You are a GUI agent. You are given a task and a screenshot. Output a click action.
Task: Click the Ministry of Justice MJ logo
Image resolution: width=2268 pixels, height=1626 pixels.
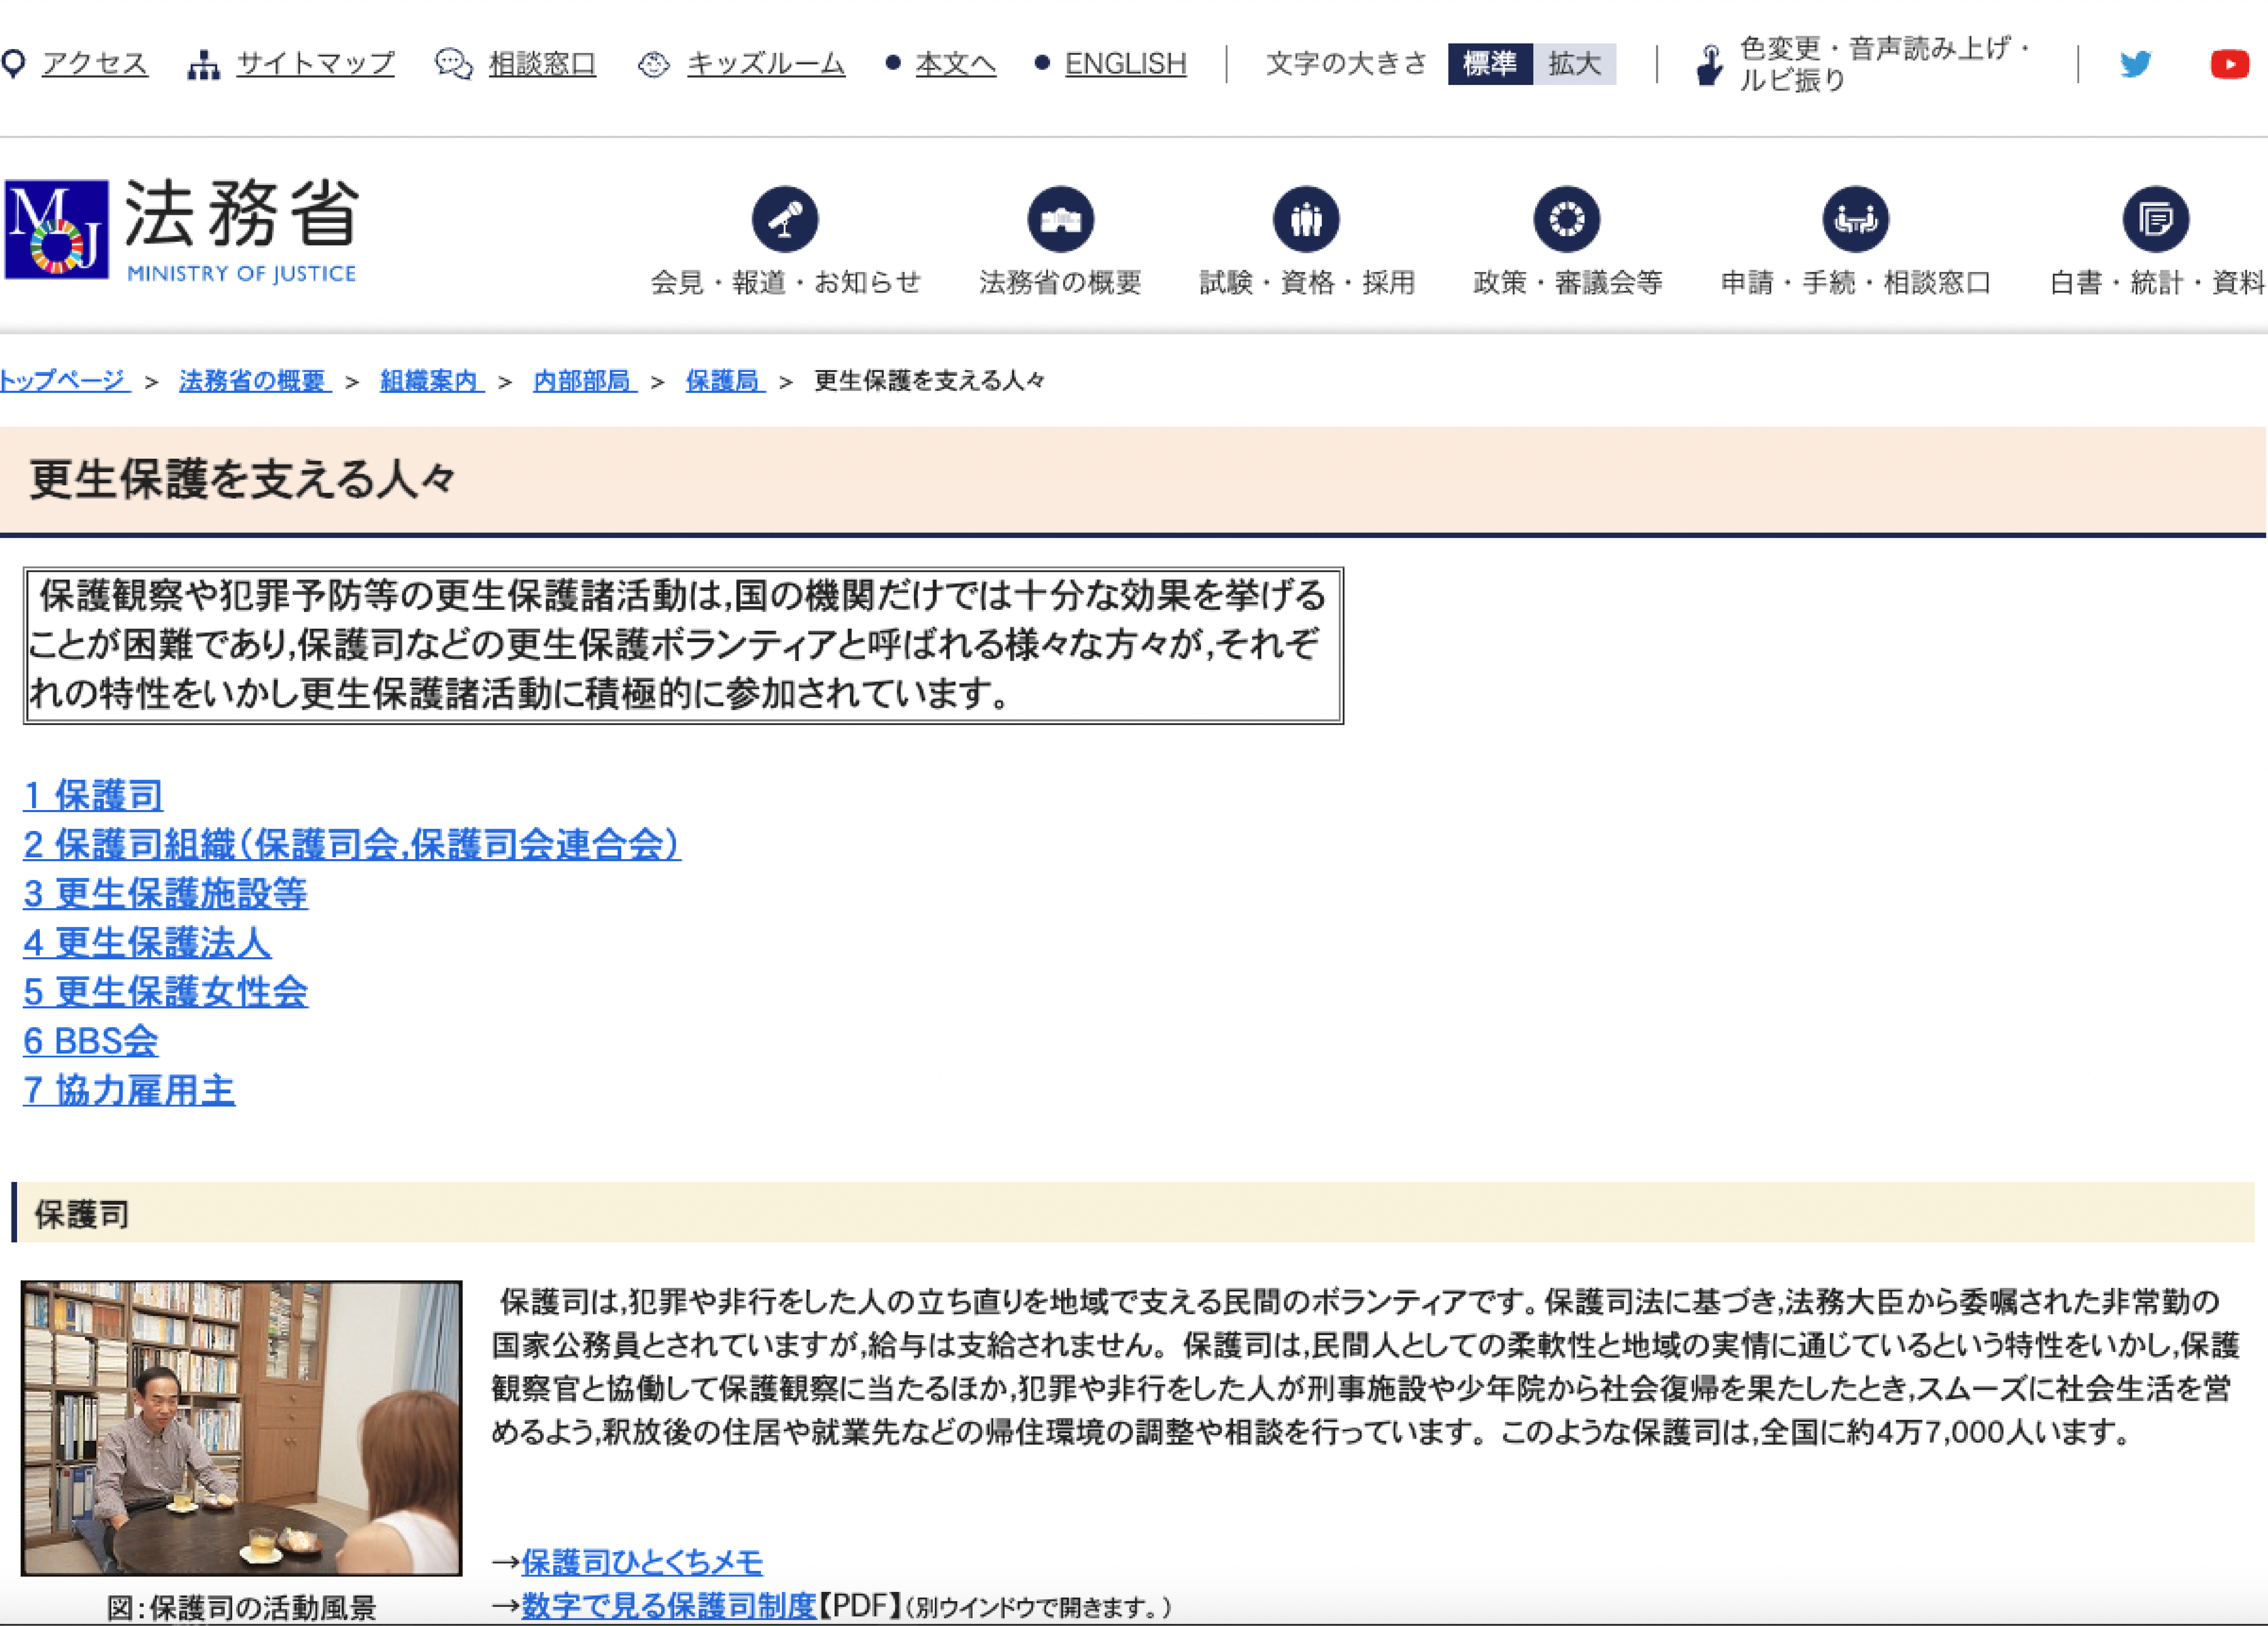[x=57, y=229]
